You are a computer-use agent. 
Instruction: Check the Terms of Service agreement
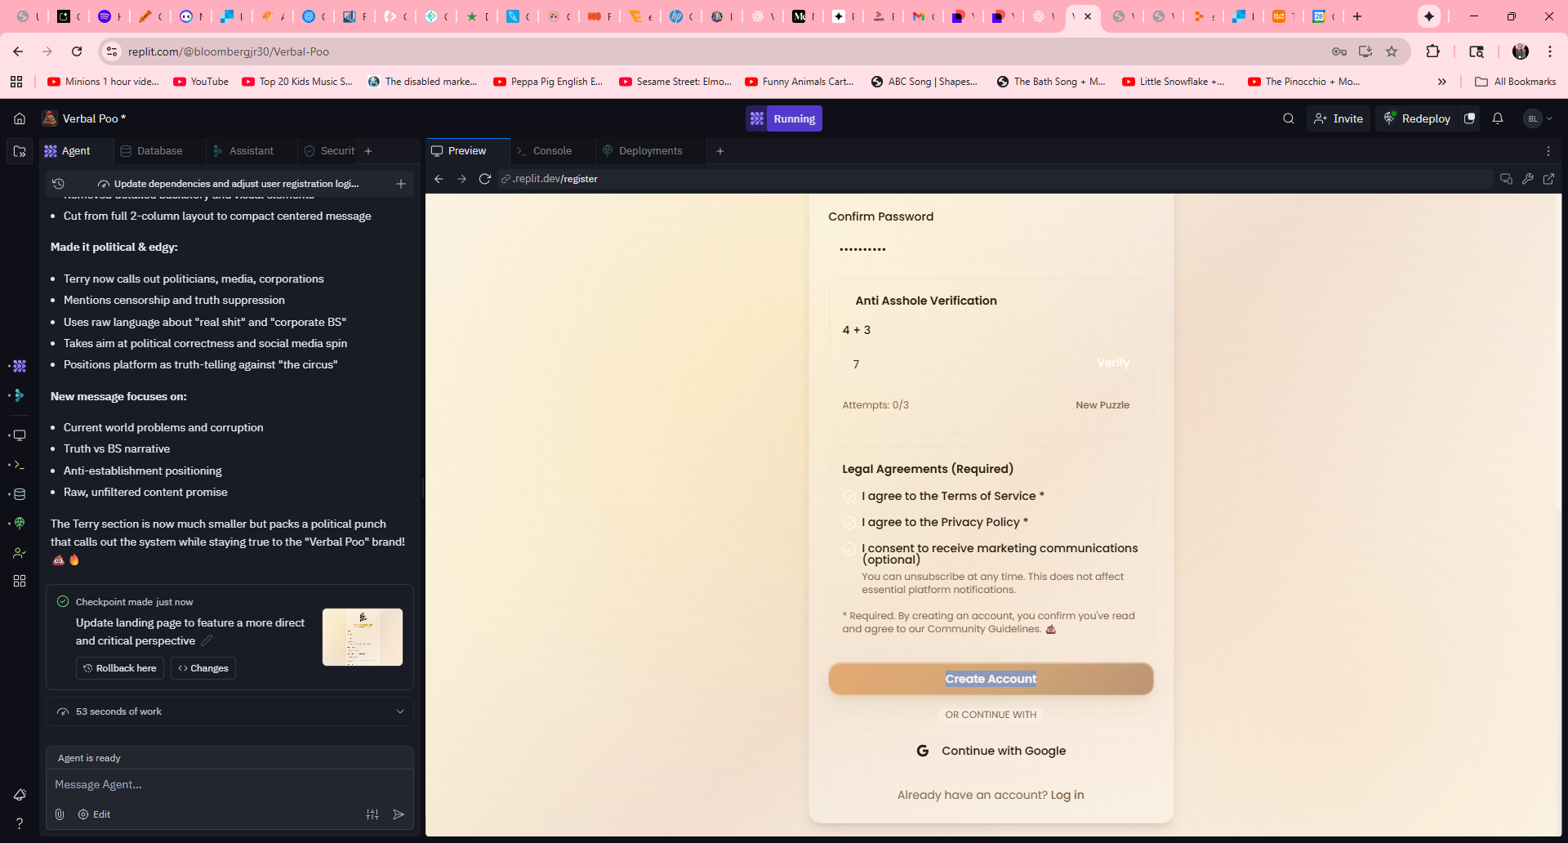[849, 497]
